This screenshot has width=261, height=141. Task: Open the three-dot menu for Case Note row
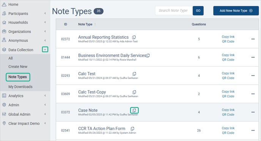tap(253, 112)
